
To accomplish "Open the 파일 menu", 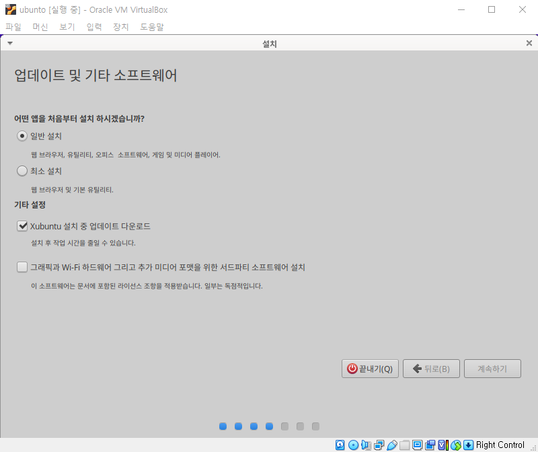I will (13, 27).
